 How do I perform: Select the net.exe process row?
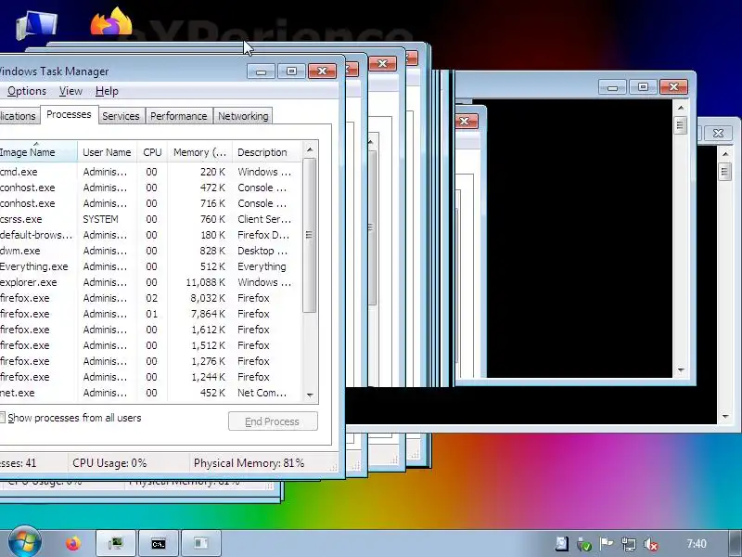150,393
